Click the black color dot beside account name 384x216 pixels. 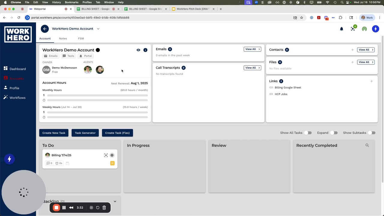pyautogui.click(x=97, y=50)
